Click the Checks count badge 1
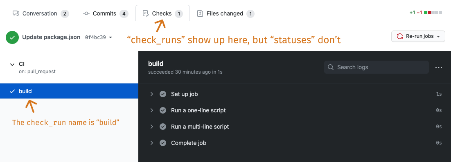Image resolution: width=451 pixels, height=162 pixels. pyautogui.click(x=179, y=13)
